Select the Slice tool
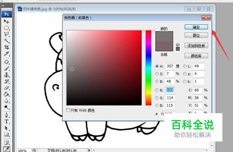 [6, 54]
